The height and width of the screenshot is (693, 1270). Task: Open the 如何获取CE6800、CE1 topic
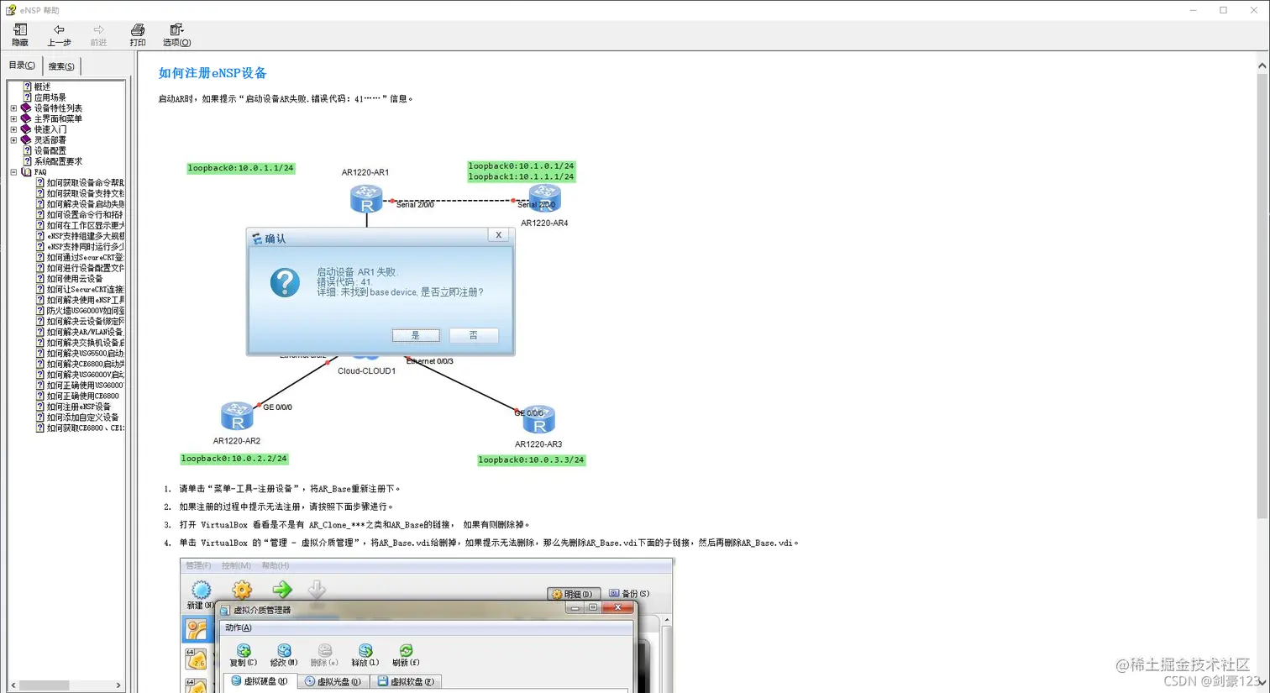(85, 428)
